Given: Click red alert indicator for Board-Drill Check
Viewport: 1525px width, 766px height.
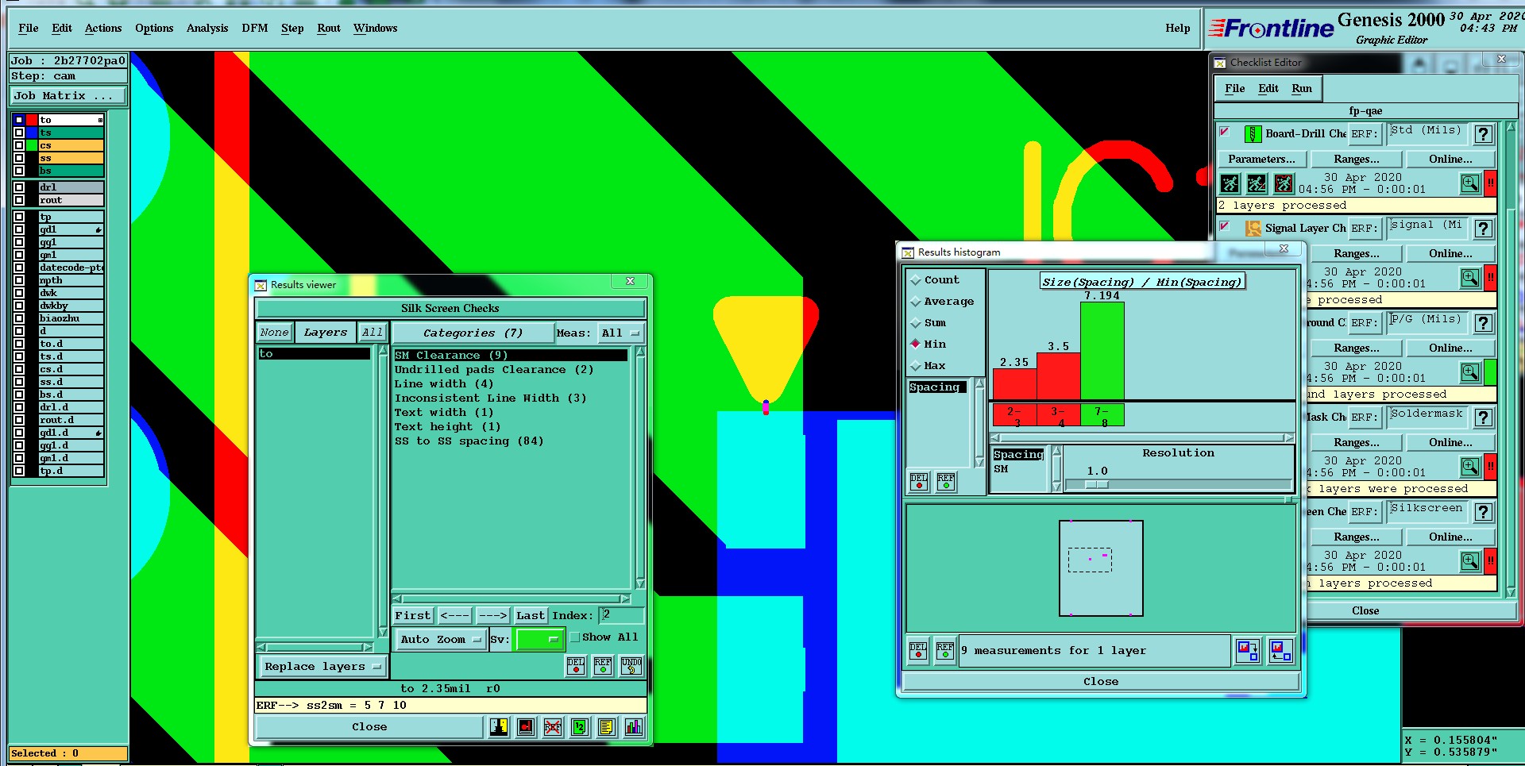Looking at the screenshot, I should point(1491,183).
